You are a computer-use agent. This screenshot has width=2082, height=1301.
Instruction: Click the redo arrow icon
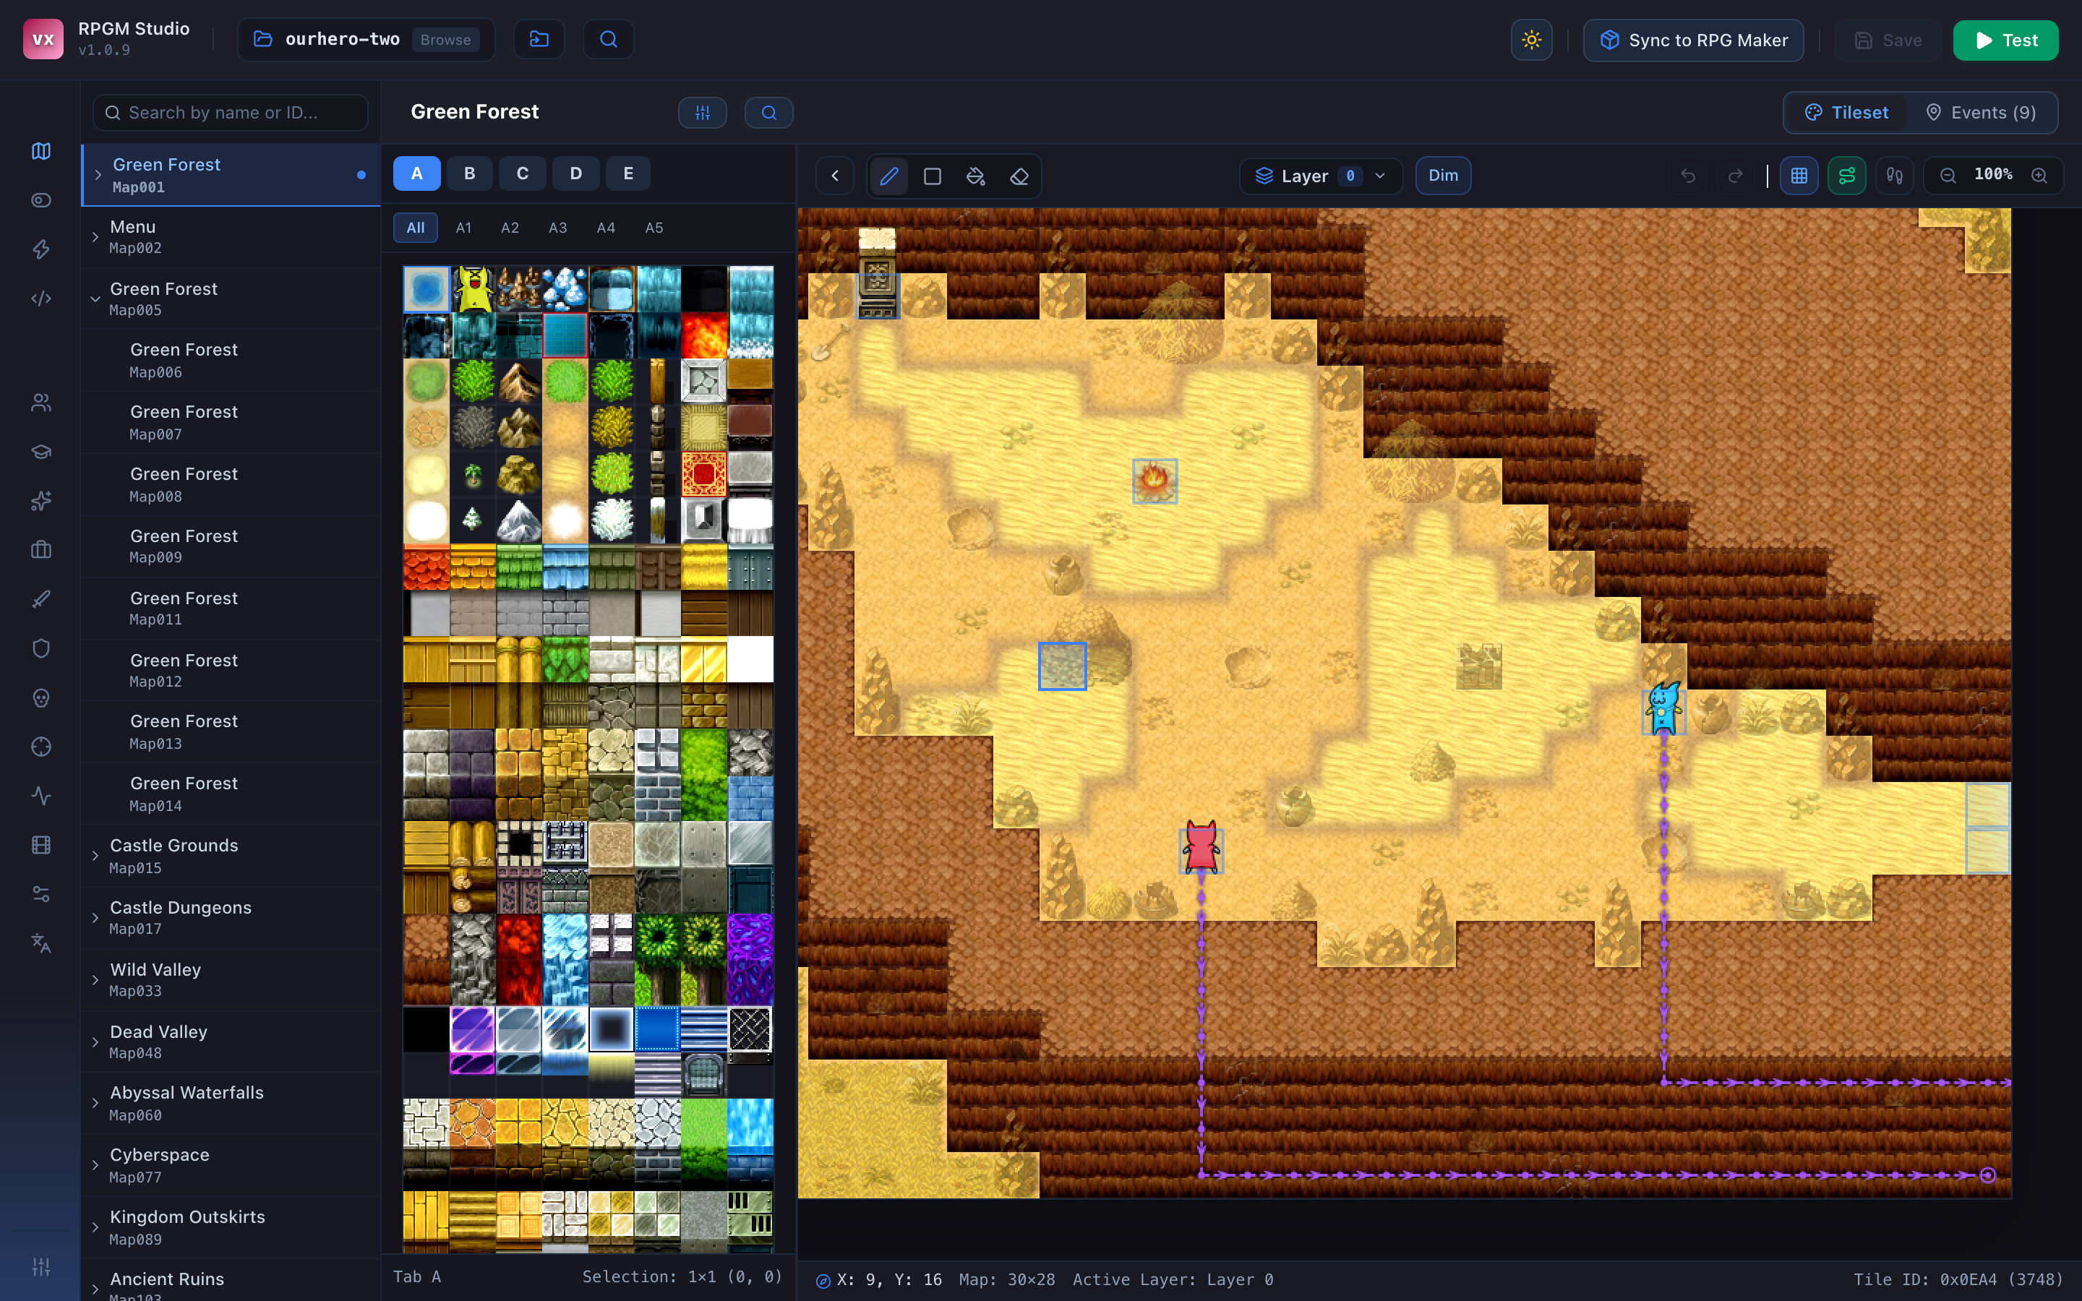tap(1735, 176)
